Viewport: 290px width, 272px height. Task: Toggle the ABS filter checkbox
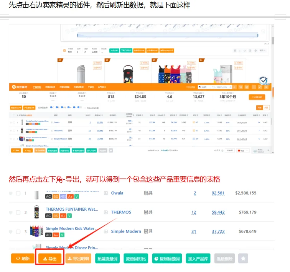(62, 108)
